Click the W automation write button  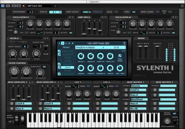[x=19, y=6]
